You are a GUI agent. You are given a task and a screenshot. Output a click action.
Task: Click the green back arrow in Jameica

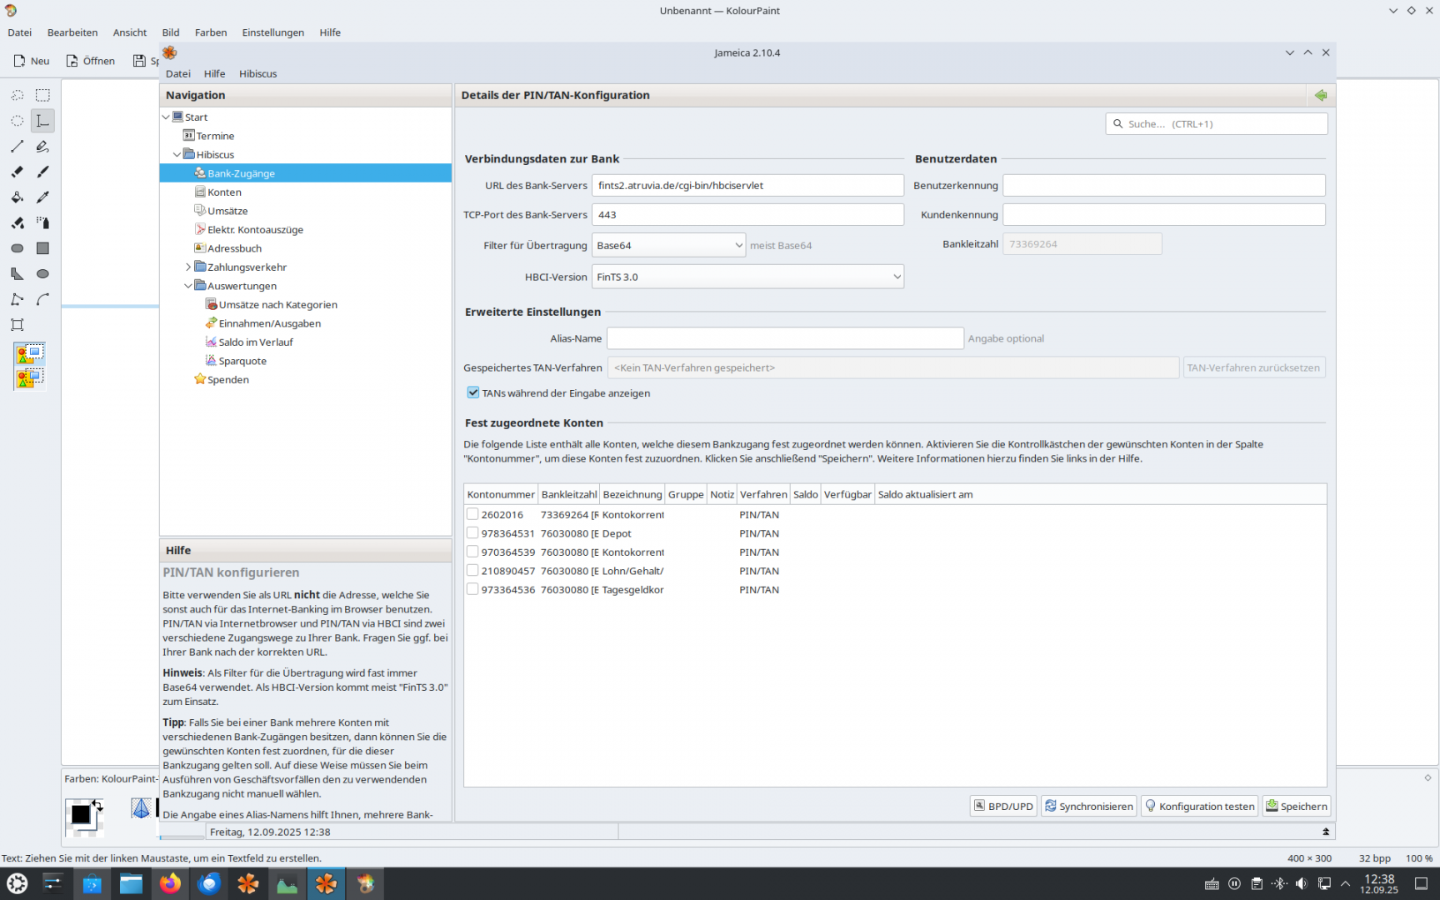click(1321, 95)
